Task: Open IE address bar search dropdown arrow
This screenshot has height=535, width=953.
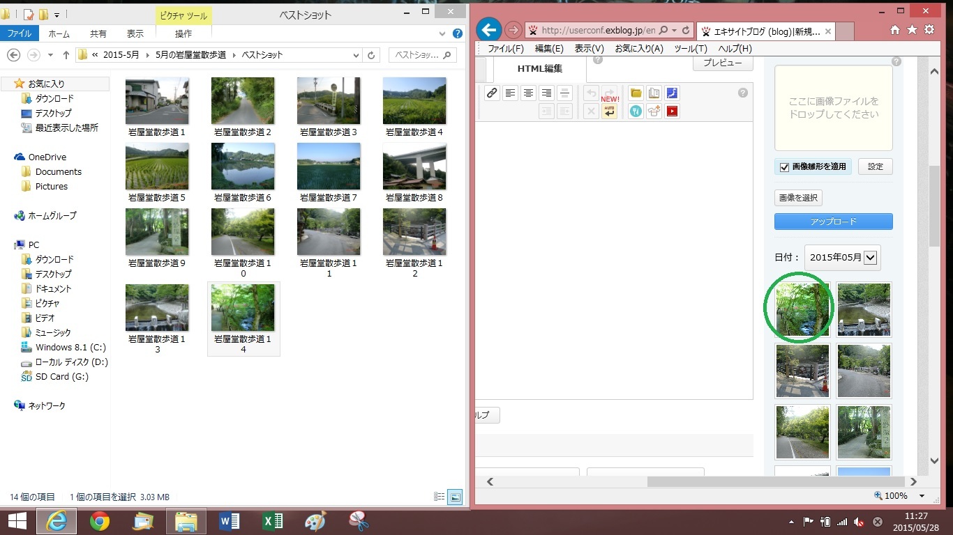Action: (674, 31)
